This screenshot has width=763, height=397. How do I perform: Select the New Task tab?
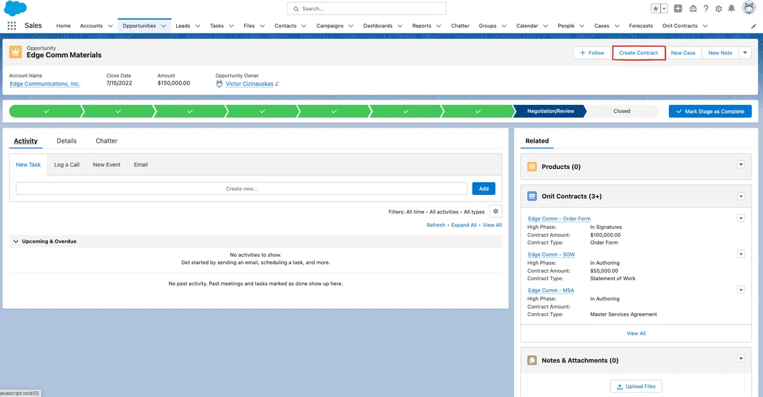28,165
